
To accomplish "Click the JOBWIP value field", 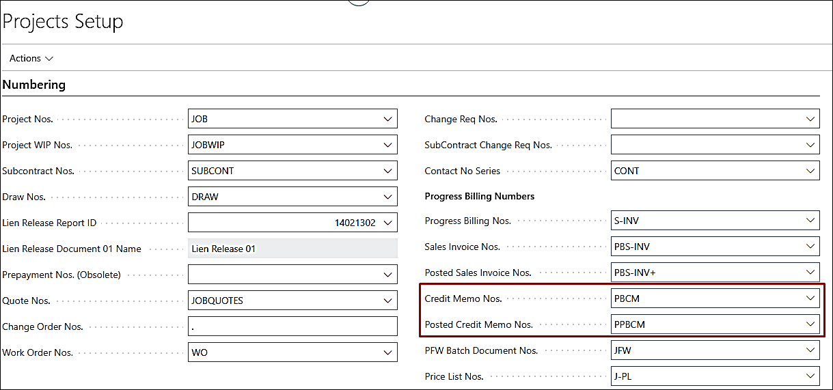I will [292, 145].
